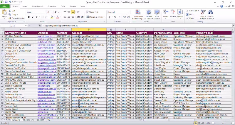The width and height of the screenshot is (235, 125).
Task: Open Number dialog launcher
Action: [130, 22]
